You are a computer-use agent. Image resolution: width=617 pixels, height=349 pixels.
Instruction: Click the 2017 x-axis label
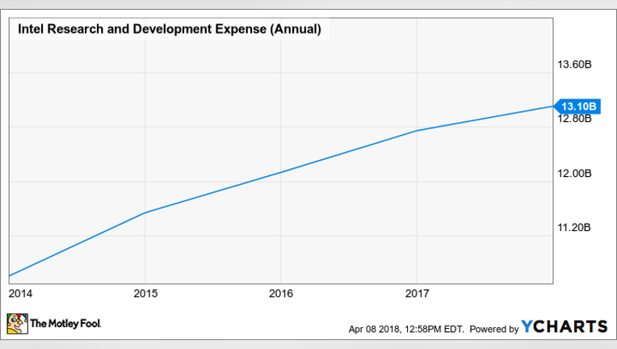(417, 293)
